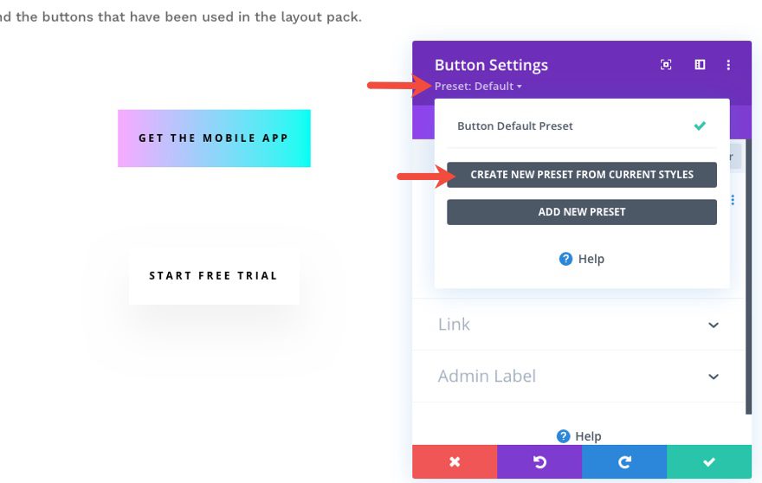This screenshot has width=762, height=483.
Task: Select Button Default Preset entry
Action: (515, 126)
